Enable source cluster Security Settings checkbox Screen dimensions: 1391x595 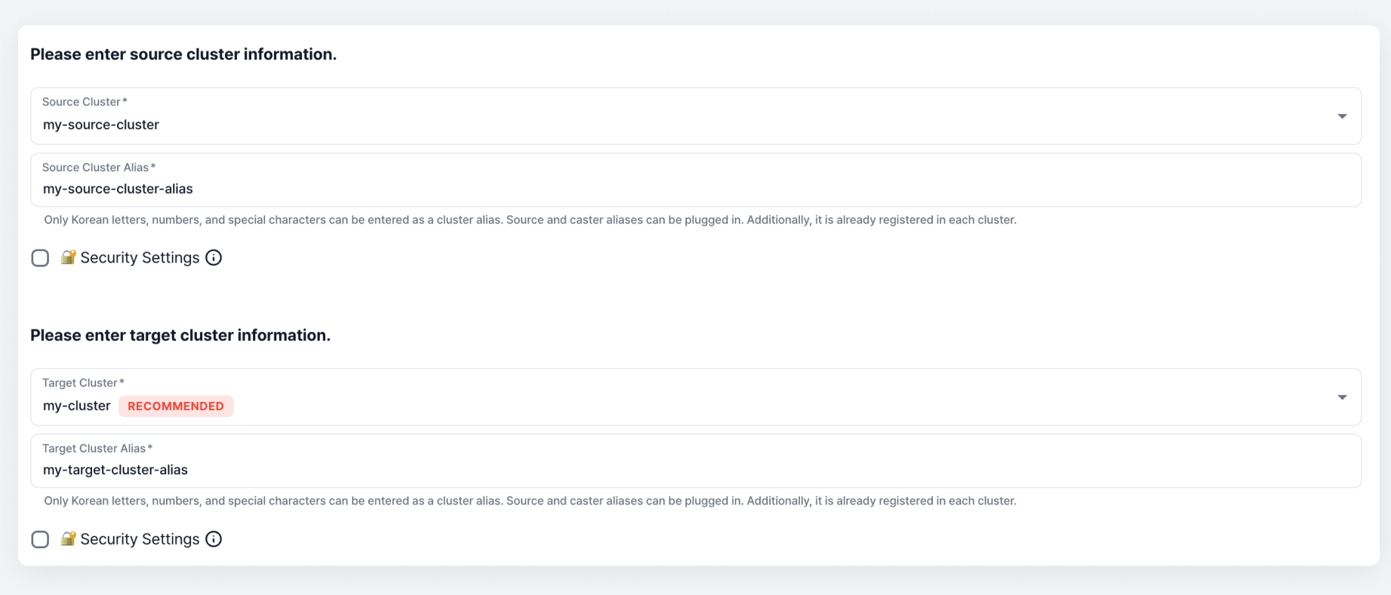click(x=40, y=258)
